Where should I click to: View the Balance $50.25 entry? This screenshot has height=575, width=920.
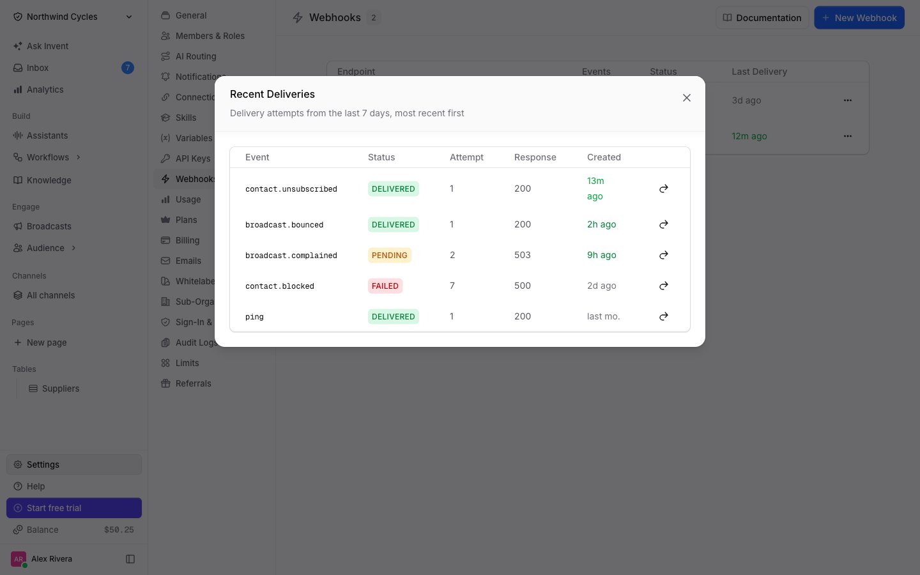[74, 530]
